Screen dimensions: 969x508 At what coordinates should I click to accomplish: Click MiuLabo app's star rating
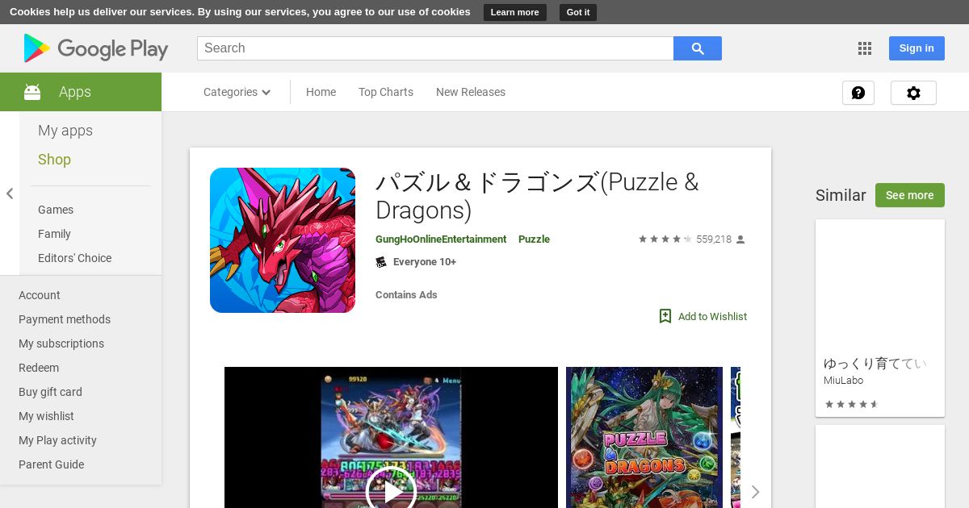851,404
